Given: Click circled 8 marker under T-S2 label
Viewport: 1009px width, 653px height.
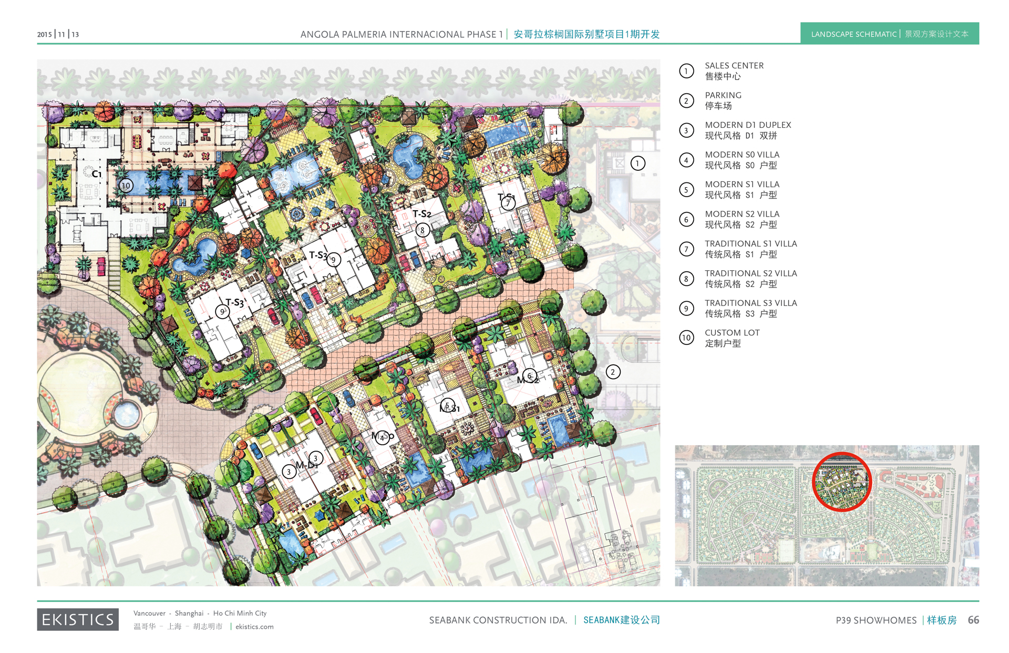Looking at the screenshot, I should click(422, 230).
